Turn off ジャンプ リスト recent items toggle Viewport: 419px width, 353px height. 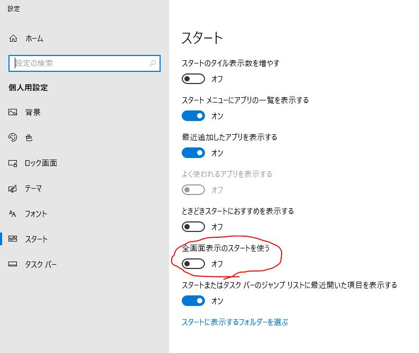193,301
